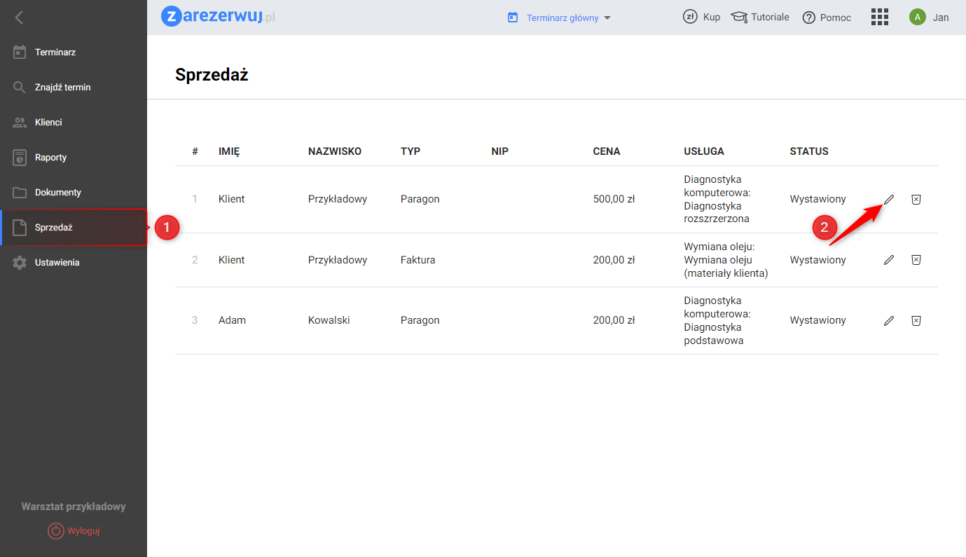Open the apps grid icon
Image resolution: width=966 pixels, height=557 pixels.
pyautogui.click(x=879, y=18)
